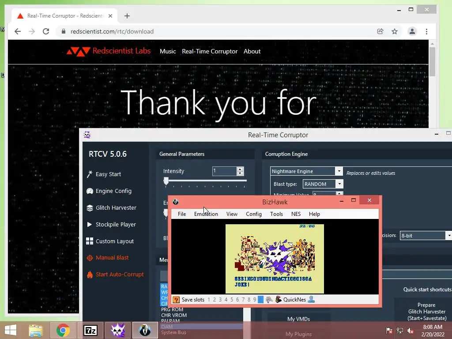Open BizHawk Config menu
452x339 pixels.
click(254, 214)
